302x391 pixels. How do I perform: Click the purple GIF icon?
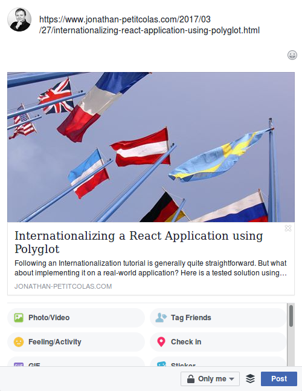pos(19,364)
